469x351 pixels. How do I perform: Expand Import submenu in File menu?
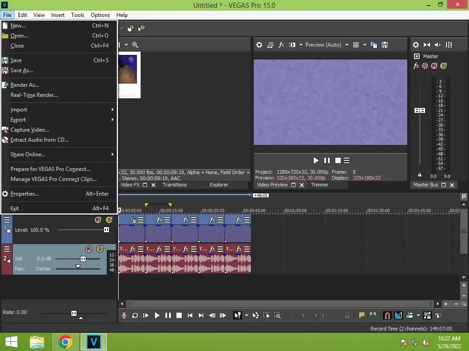(x=59, y=110)
